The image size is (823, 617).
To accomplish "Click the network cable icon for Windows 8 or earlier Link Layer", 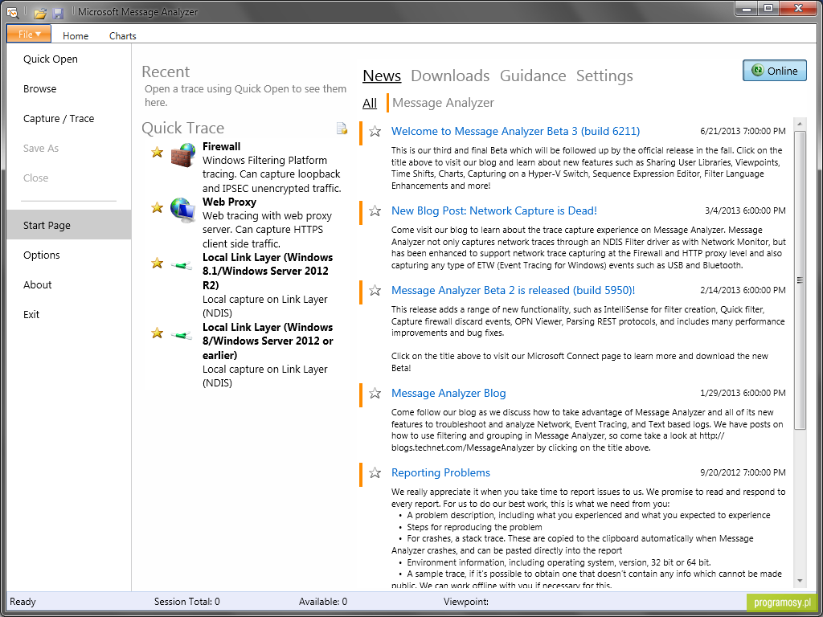I will click(182, 333).
